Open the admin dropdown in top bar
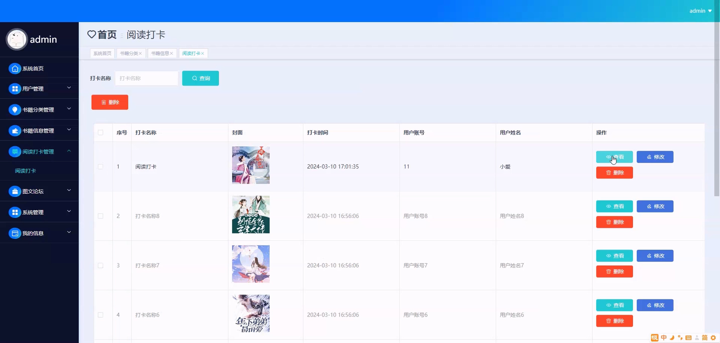This screenshot has width=720, height=343. coord(700,11)
